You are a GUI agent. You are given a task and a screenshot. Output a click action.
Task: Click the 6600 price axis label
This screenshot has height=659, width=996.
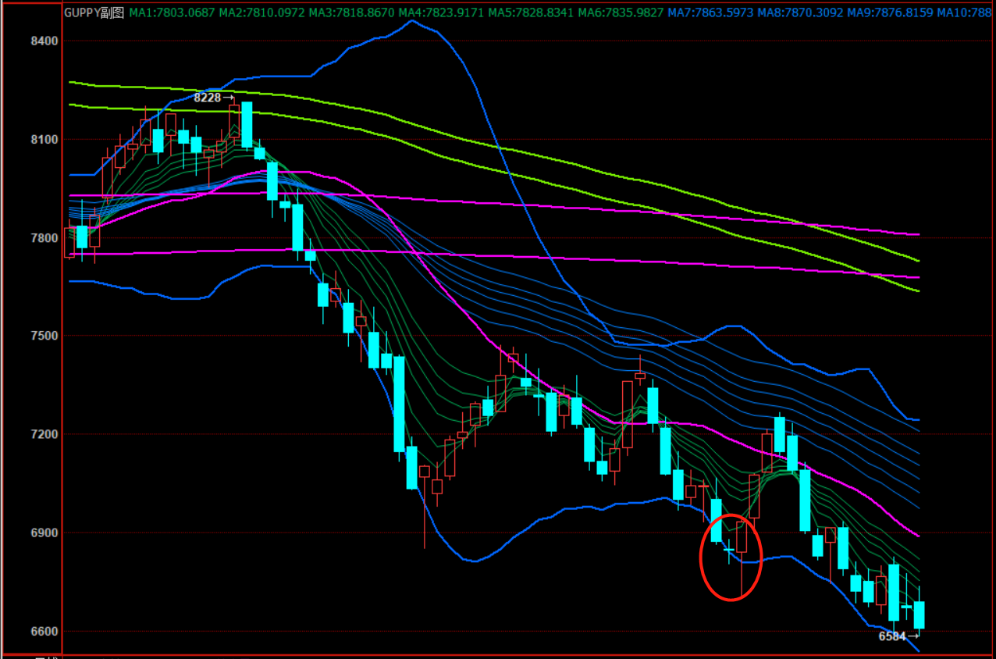(x=45, y=631)
